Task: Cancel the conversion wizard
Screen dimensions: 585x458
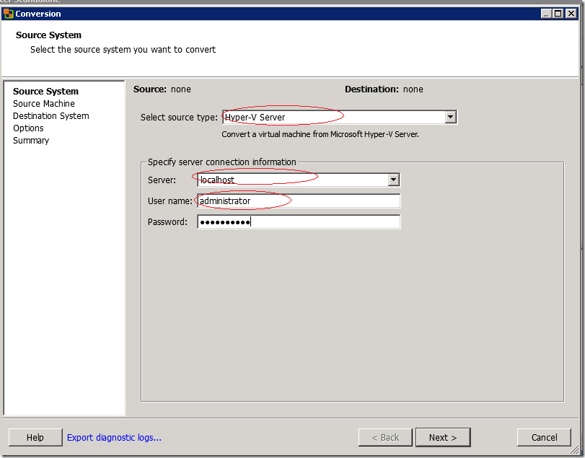Action: click(544, 437)
